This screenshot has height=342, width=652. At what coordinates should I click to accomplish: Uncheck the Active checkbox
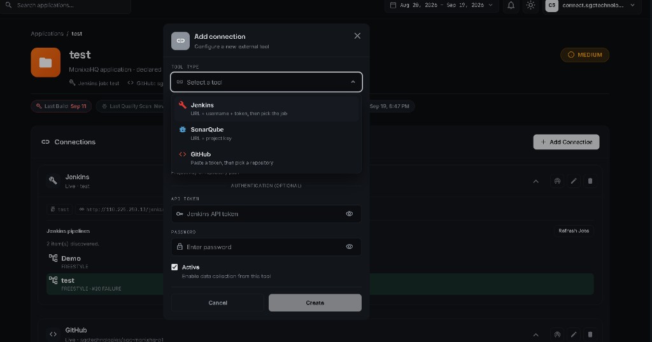point(174,267)
